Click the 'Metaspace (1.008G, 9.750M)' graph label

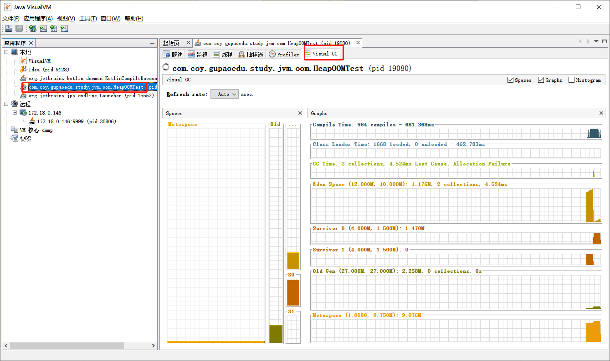367,315
